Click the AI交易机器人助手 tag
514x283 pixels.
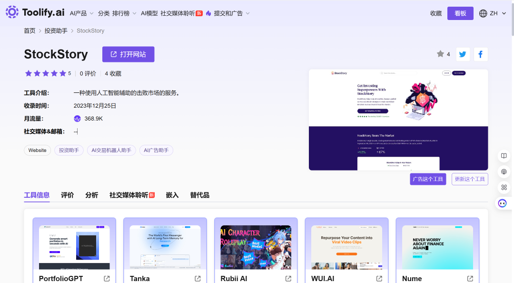(111, 150)
